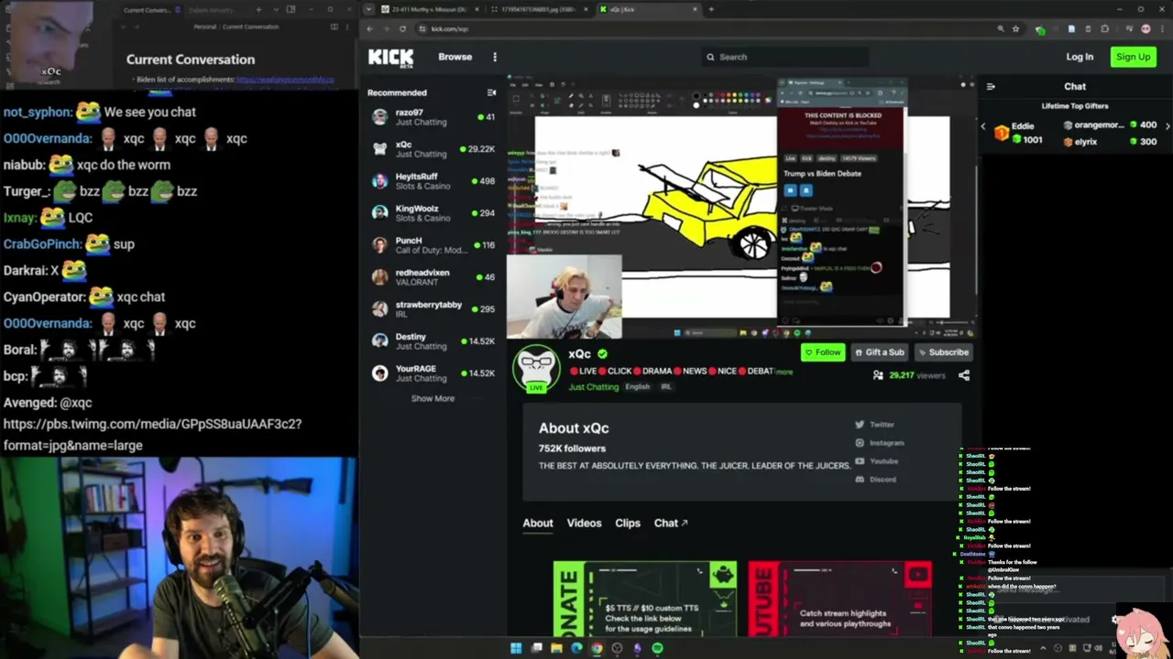
Task: Open the Windows Start menu
Action: point(516,649)
